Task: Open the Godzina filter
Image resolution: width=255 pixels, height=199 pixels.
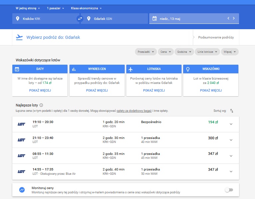Action: (184, 52)
